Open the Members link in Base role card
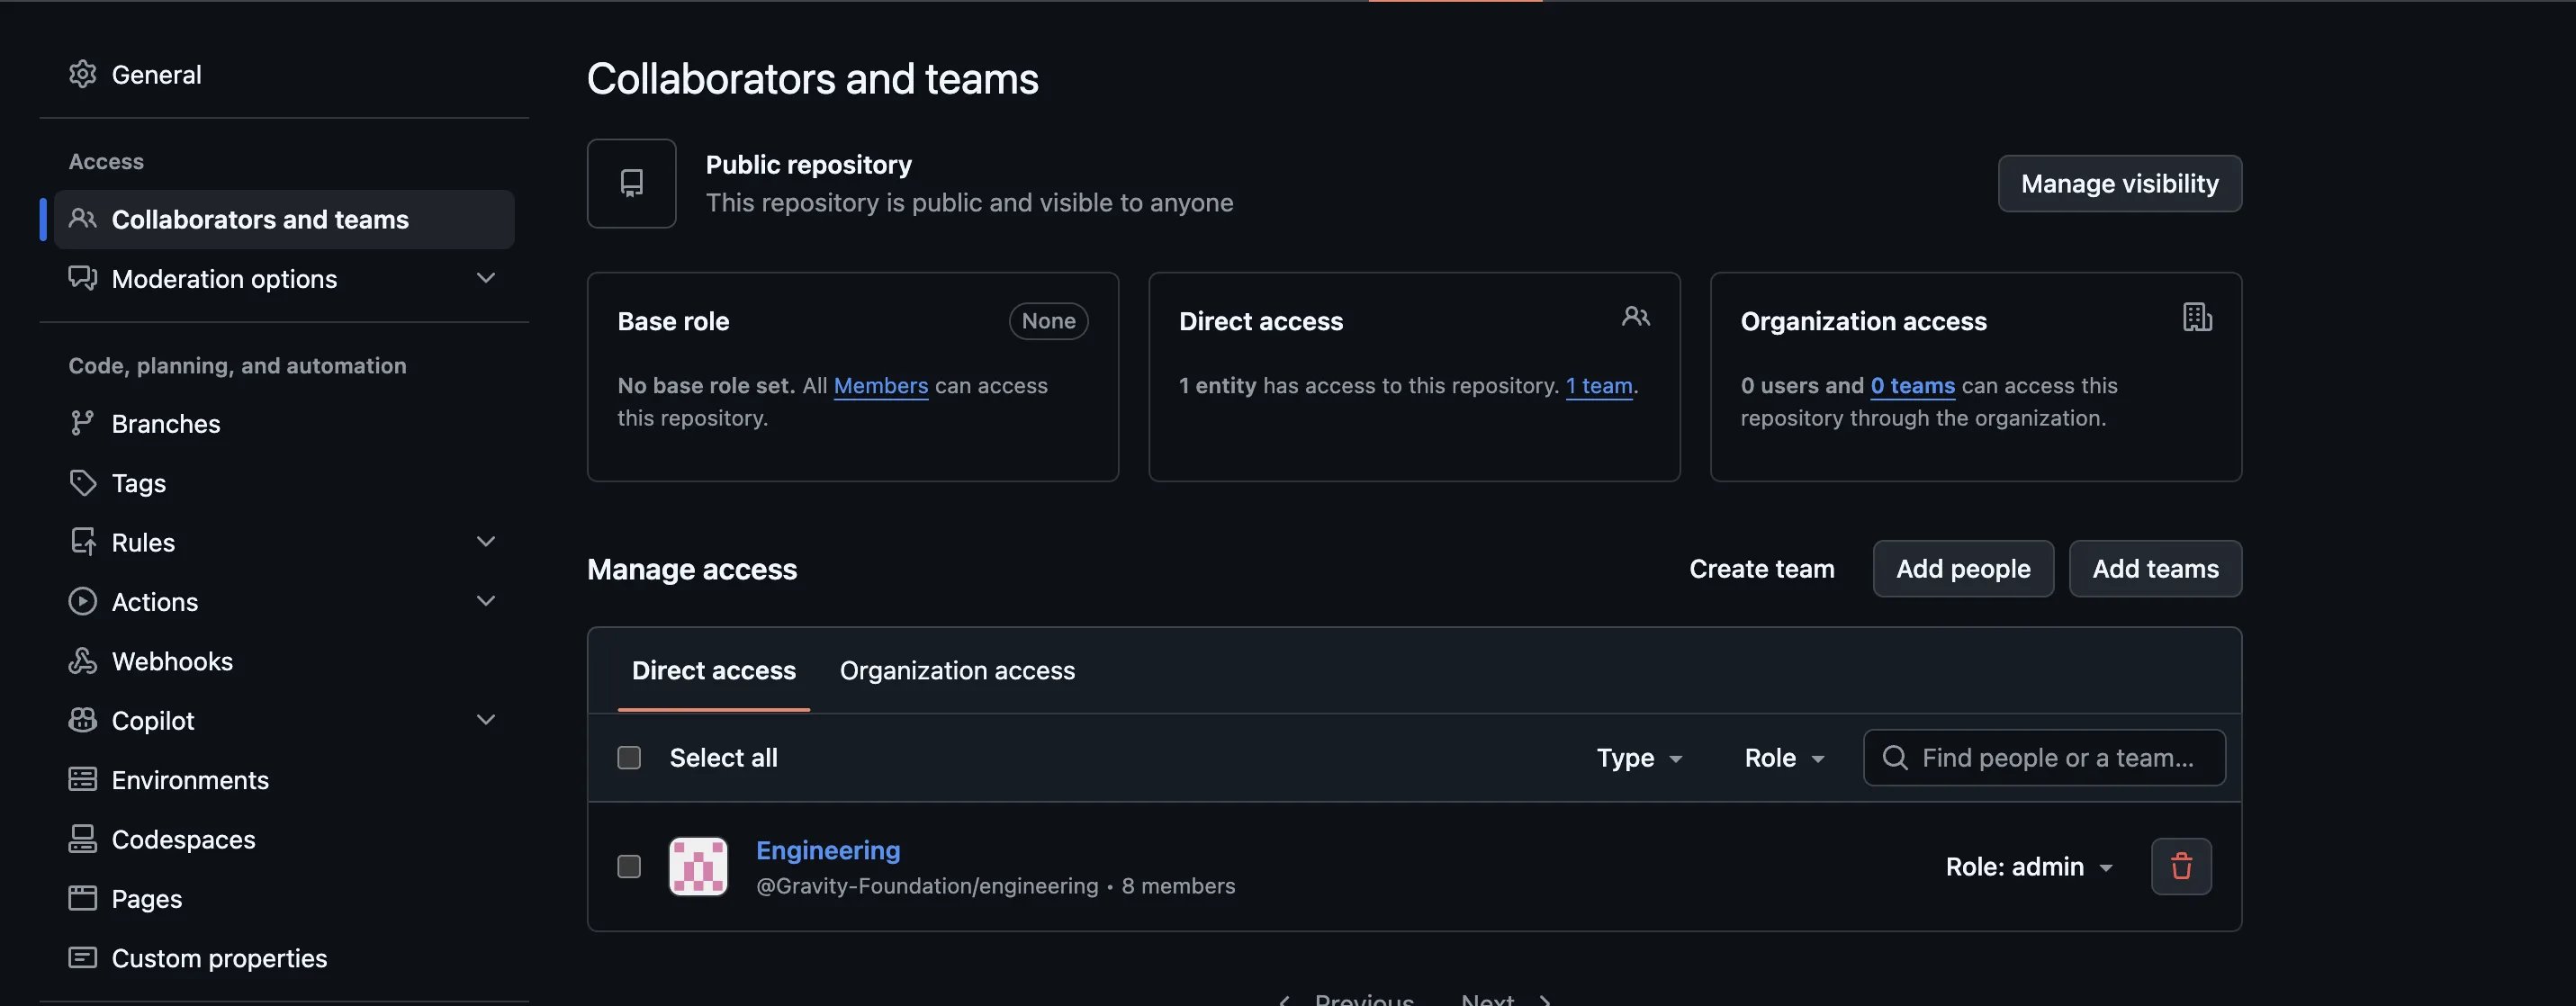Screen dimensions: 2576x1006 [x=880, y=385]
